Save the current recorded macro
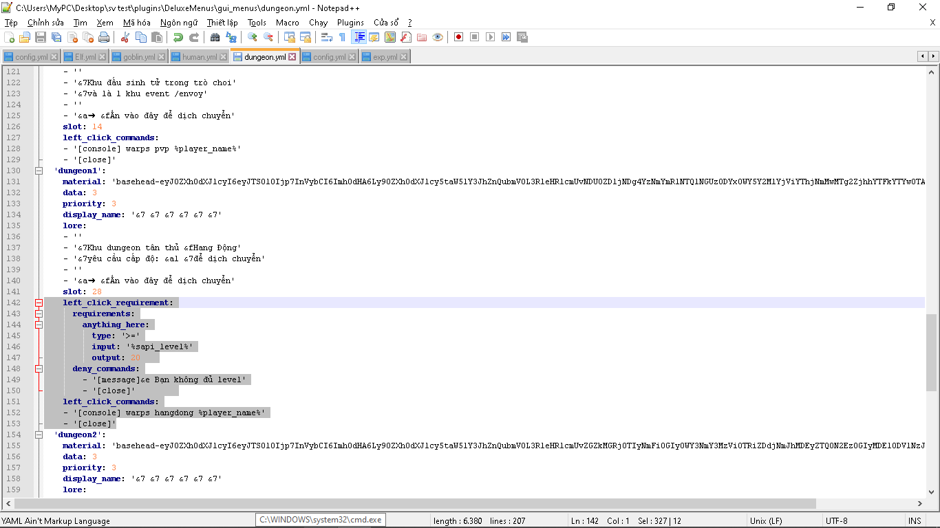 click(x=522, y=37)
